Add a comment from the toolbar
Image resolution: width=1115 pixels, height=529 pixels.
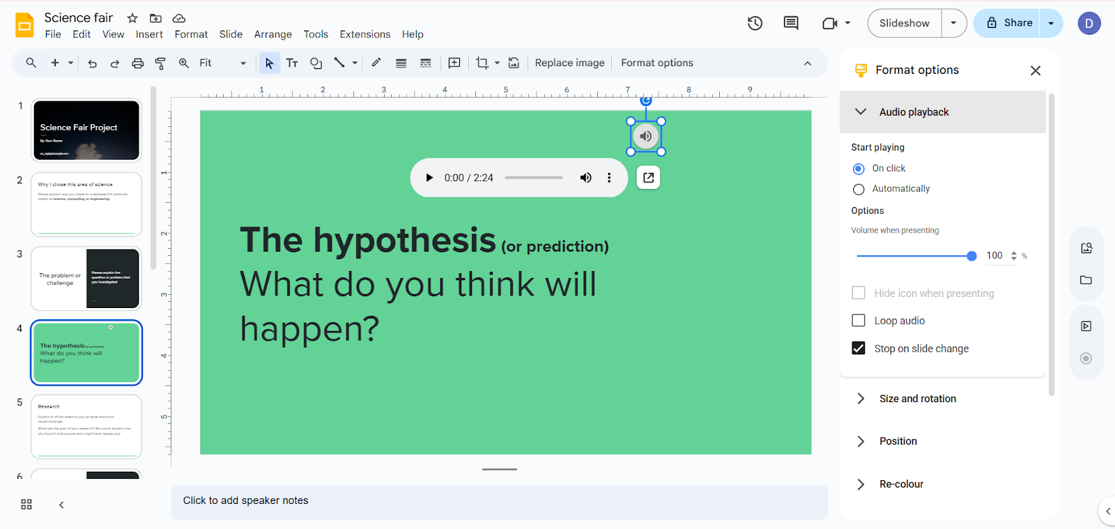pos(454,63)
